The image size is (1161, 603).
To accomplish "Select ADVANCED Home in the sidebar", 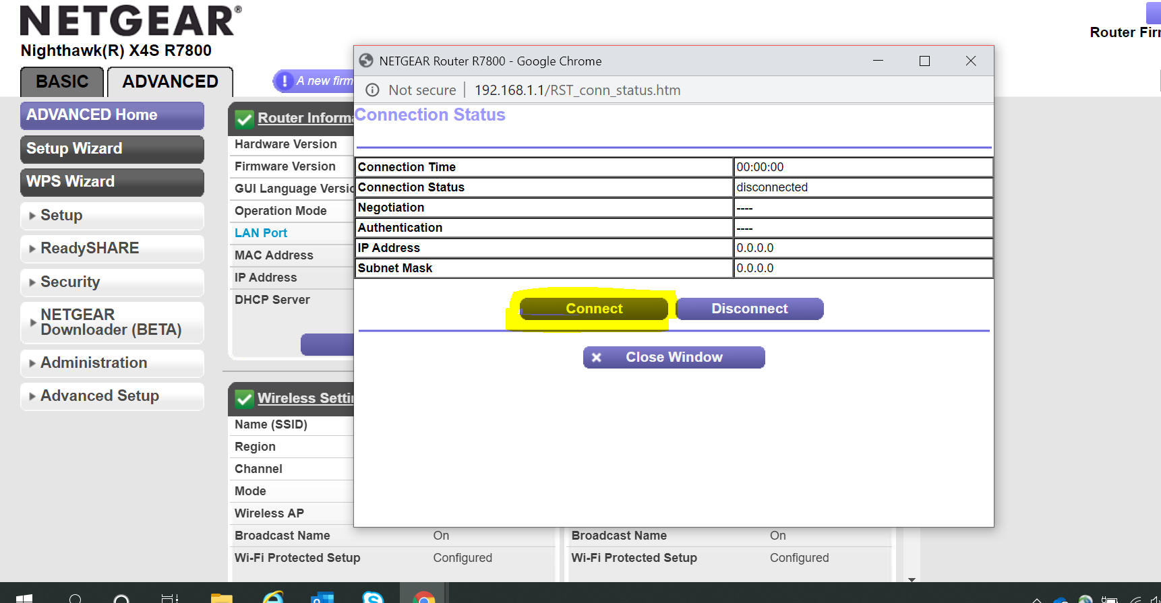I will click(x=112, y=115).
